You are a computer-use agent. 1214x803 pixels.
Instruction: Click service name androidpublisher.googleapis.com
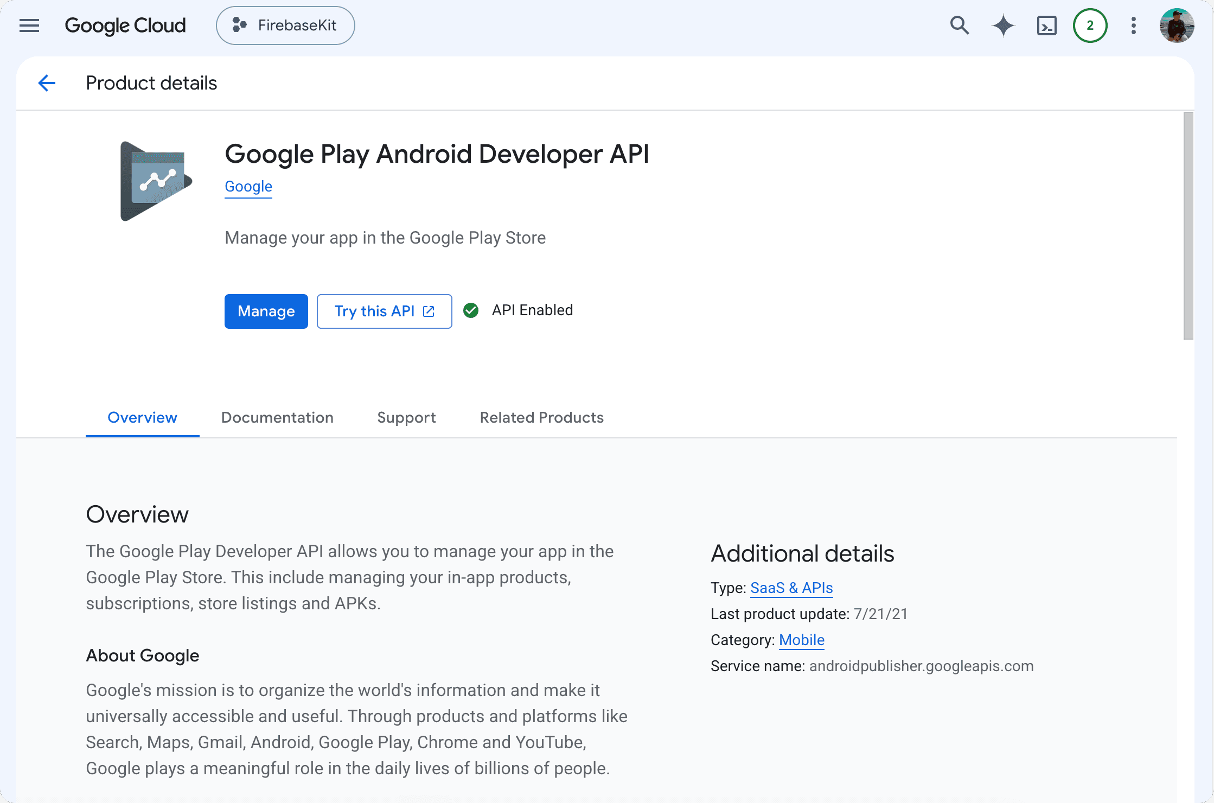921,666
